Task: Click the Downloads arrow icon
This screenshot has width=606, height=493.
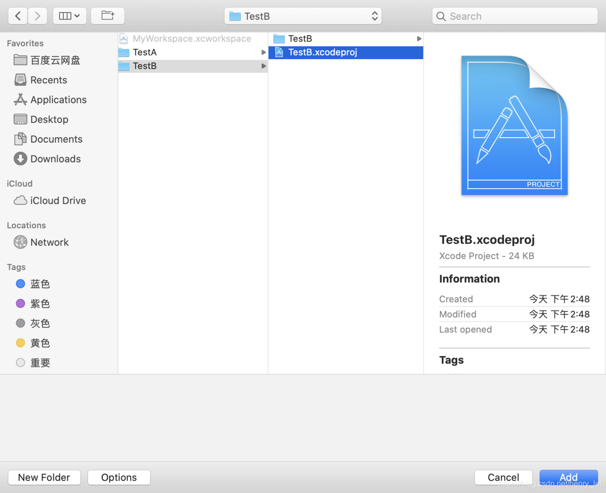Action: (x=21, y=159)
